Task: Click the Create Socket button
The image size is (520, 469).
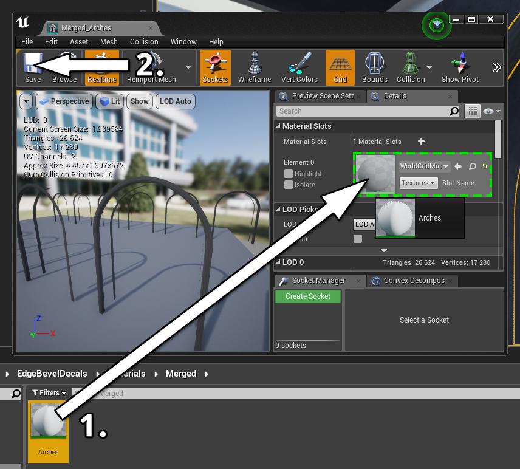Action: [308, 296]
